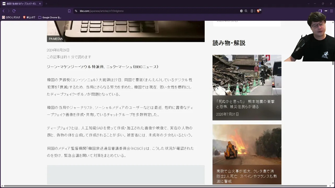Add a new tab with plus button
The width and height of the screenshot is (335, 188).
click(x=46, y=4)
